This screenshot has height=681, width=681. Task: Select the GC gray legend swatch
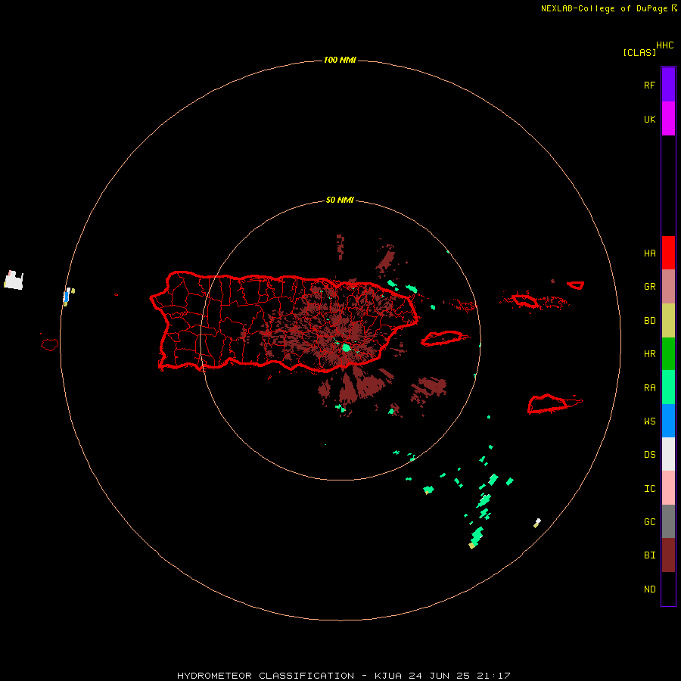pos(668,521)
